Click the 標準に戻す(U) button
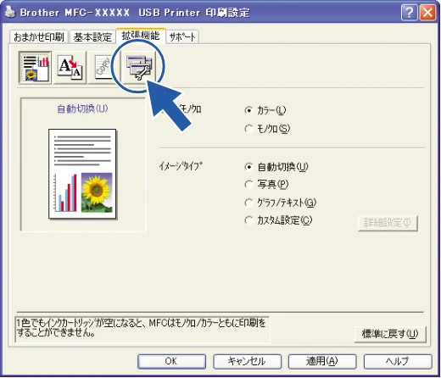Viewport: 441px width, 378px height. pyautogui.click(x=390, y=335)
